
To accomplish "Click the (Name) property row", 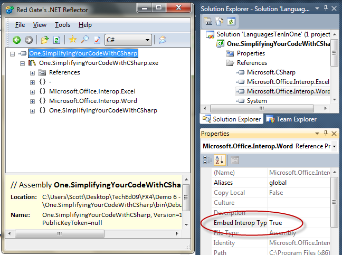I will (271, 173).
